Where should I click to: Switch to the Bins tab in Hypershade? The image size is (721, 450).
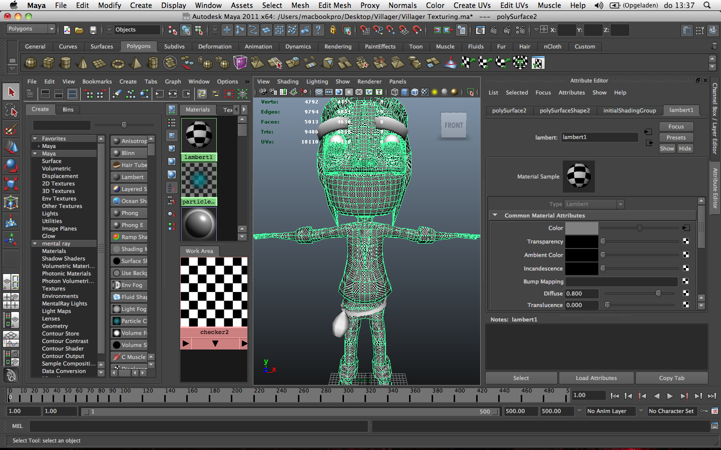pyautogui.click(x=68, y=109)
